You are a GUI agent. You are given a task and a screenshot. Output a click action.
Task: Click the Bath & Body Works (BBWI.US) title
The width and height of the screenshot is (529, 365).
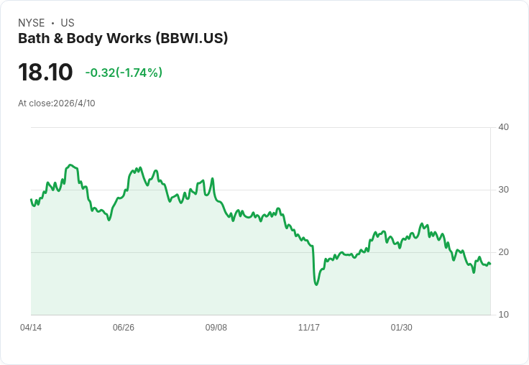(123, 38)
